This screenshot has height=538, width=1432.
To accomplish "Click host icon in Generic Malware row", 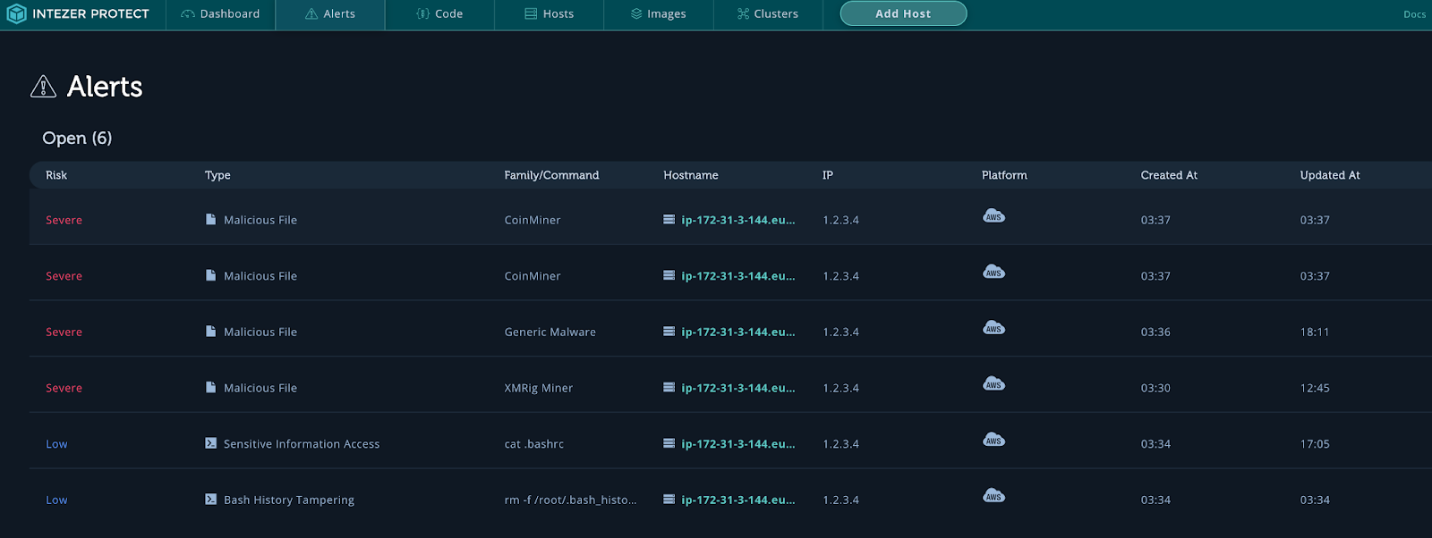I will tap(669, 331).
